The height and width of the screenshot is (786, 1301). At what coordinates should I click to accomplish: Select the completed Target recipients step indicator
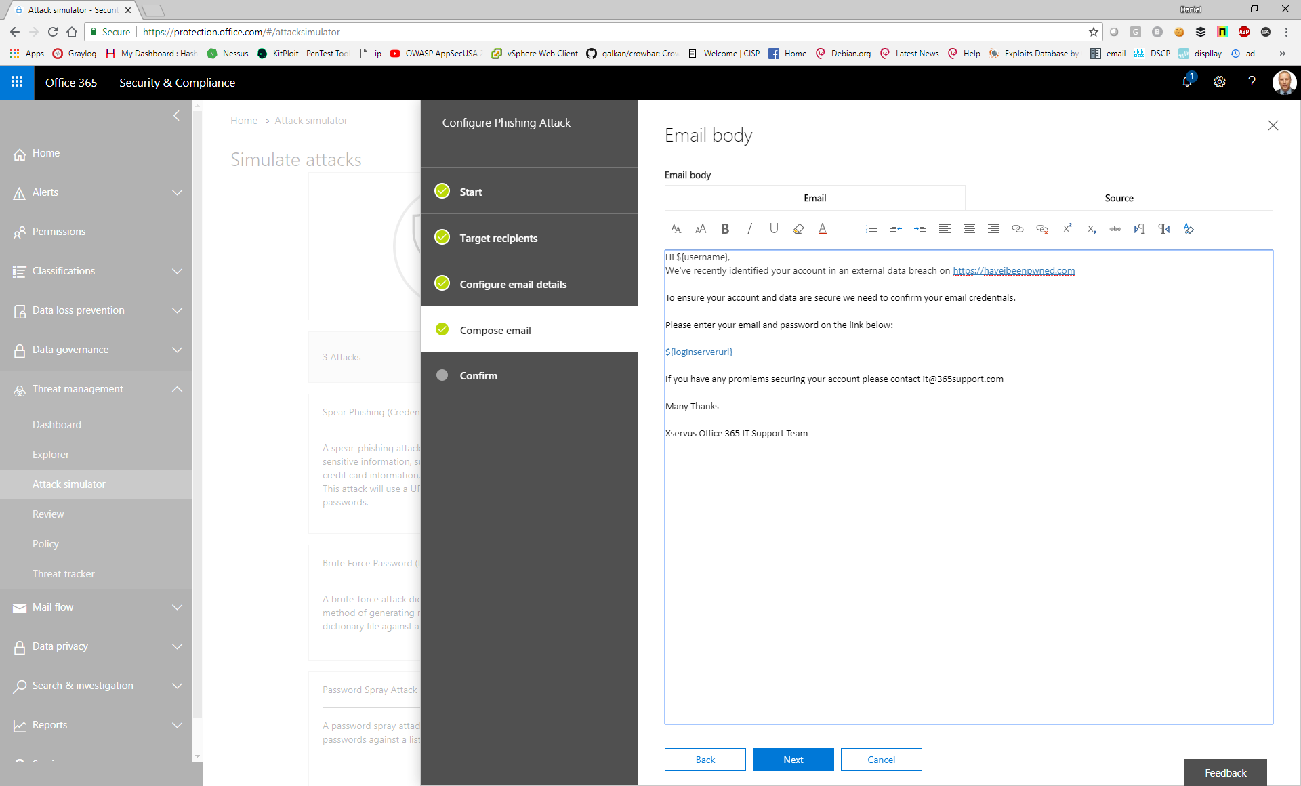pos(442,237)
